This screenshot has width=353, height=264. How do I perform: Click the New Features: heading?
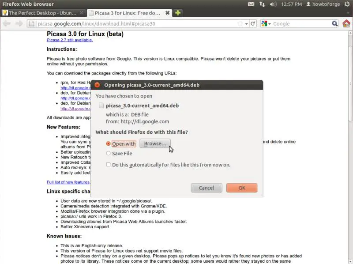(64, 127)
